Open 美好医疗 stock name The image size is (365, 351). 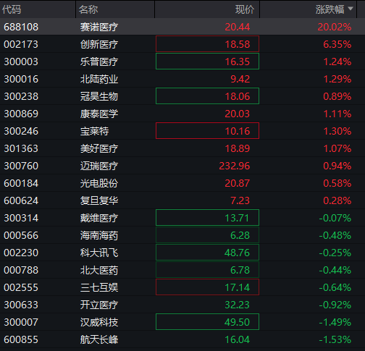point(99,148)
